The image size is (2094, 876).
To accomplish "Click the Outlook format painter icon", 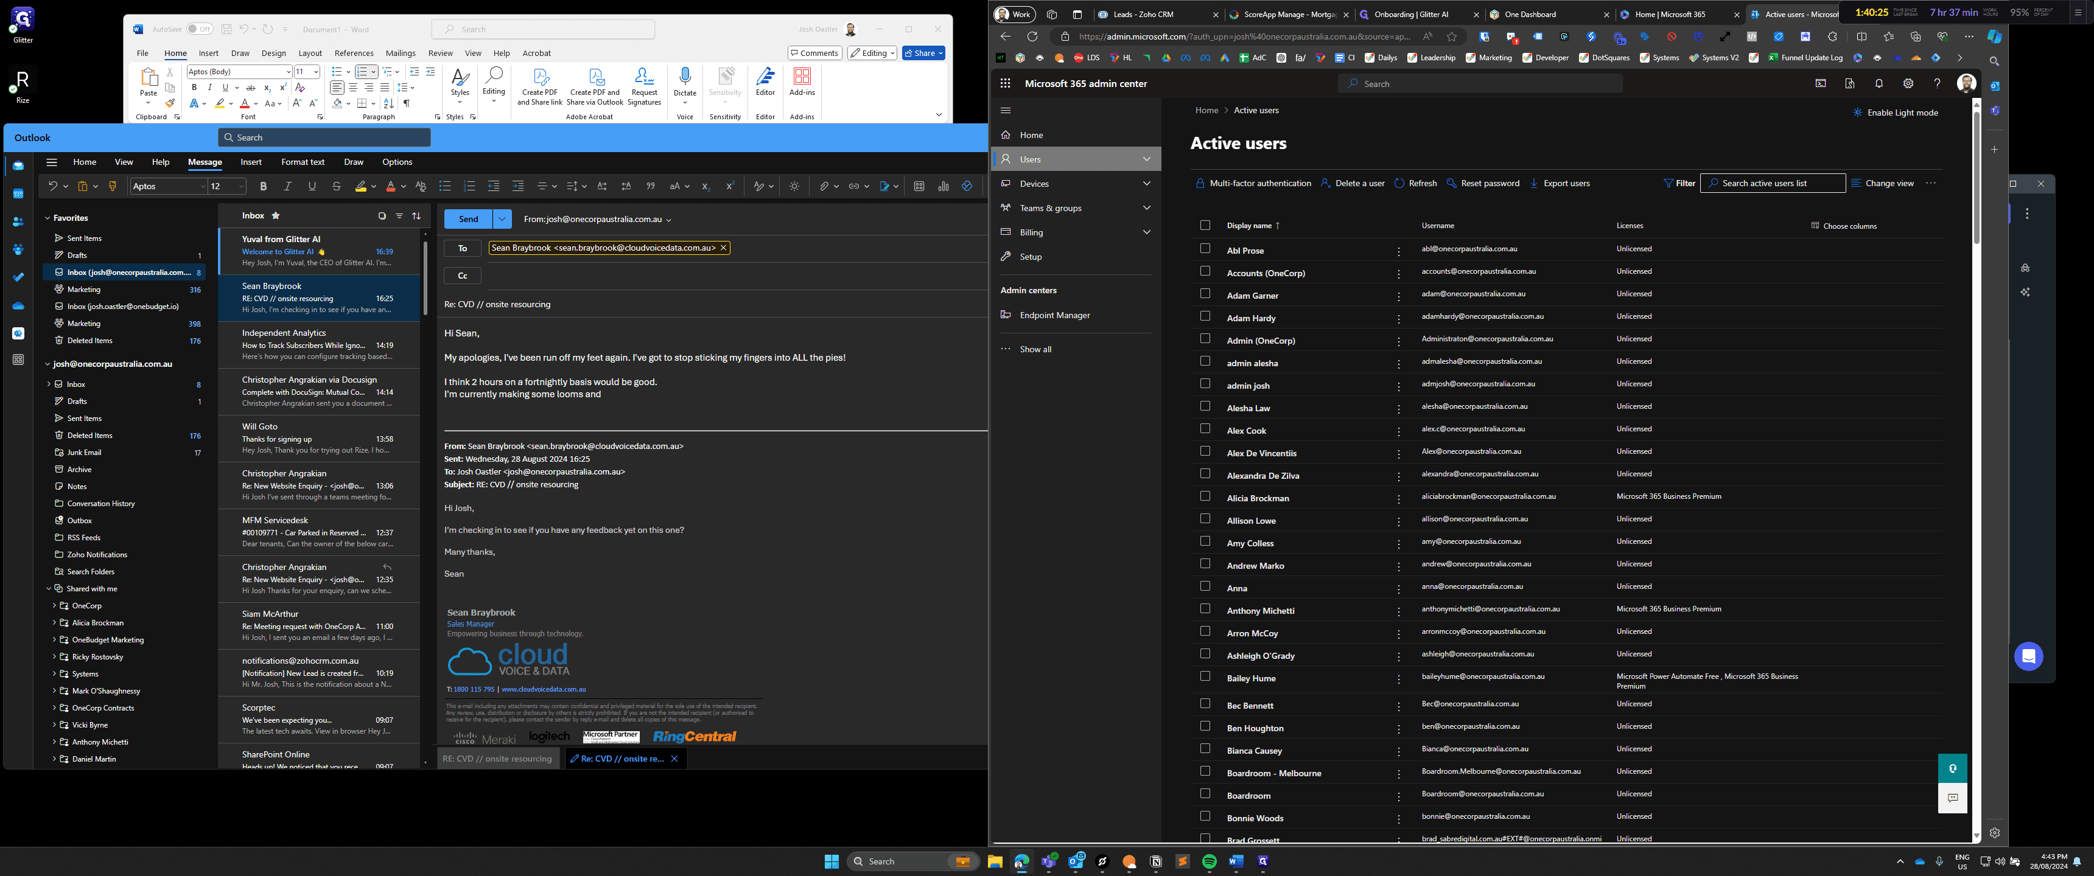I will 113,187.
